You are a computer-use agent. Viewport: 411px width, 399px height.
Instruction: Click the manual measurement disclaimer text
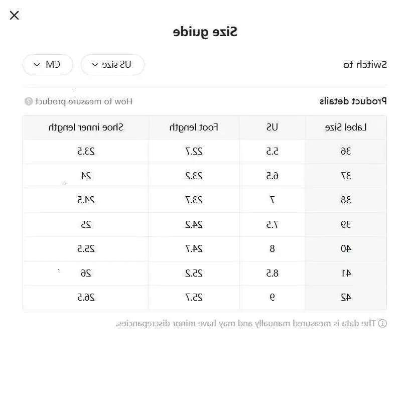tap(246, 323)
